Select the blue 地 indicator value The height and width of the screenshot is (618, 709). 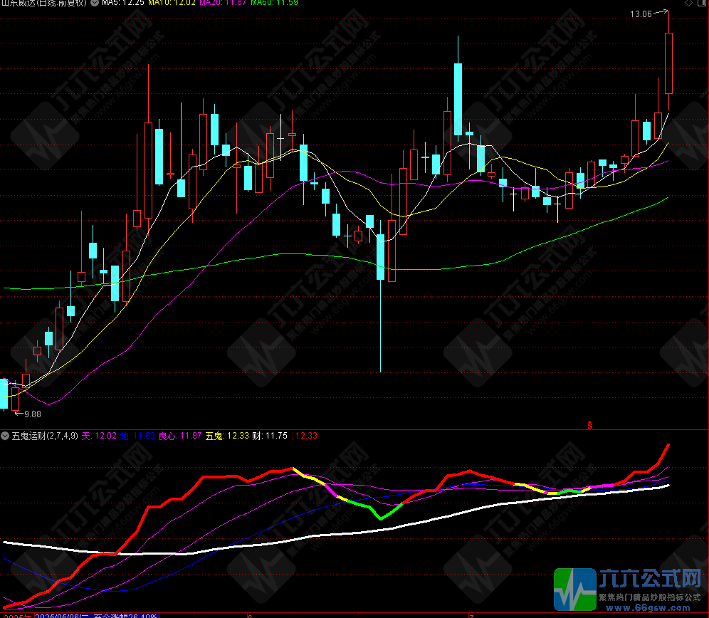[138, 436]
